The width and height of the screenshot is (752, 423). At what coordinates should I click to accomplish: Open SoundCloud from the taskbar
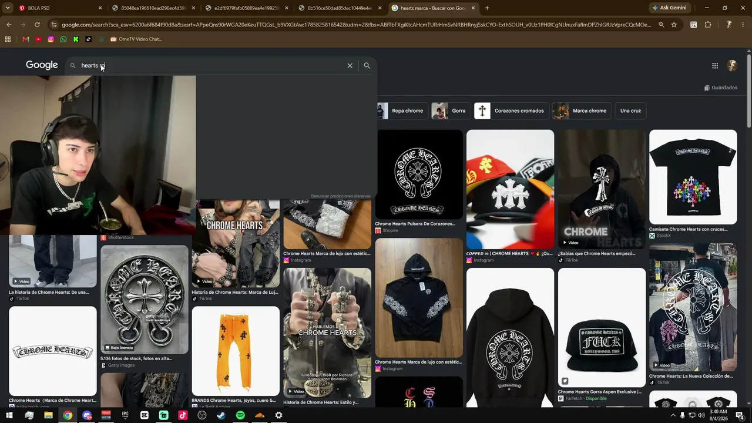tap(260, 415)
